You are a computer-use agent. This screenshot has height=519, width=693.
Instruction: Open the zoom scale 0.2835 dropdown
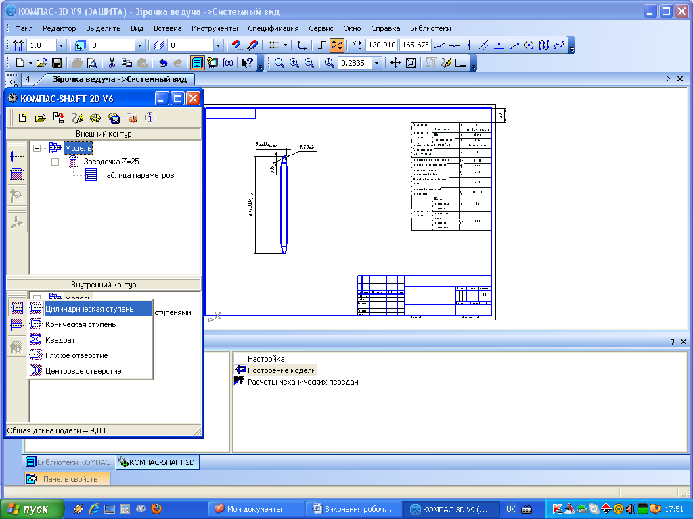tap(376, 63)
